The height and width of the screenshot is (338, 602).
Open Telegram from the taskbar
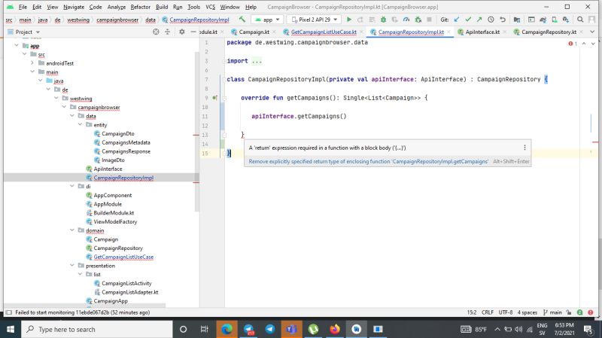pyautogui.click(x=270, y=329)
